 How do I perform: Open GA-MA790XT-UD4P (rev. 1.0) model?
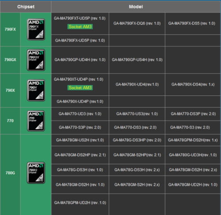(x=79, y=79)
